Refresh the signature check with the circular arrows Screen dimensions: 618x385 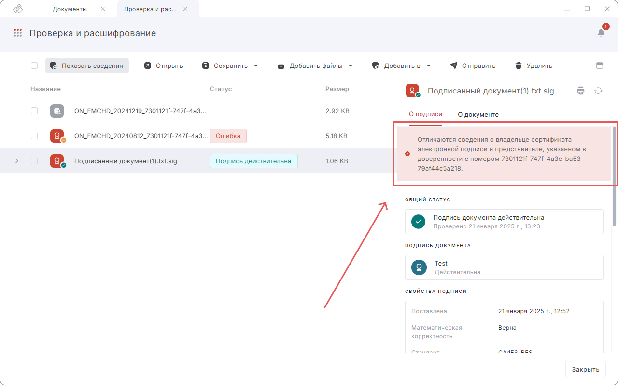point(598,91)
